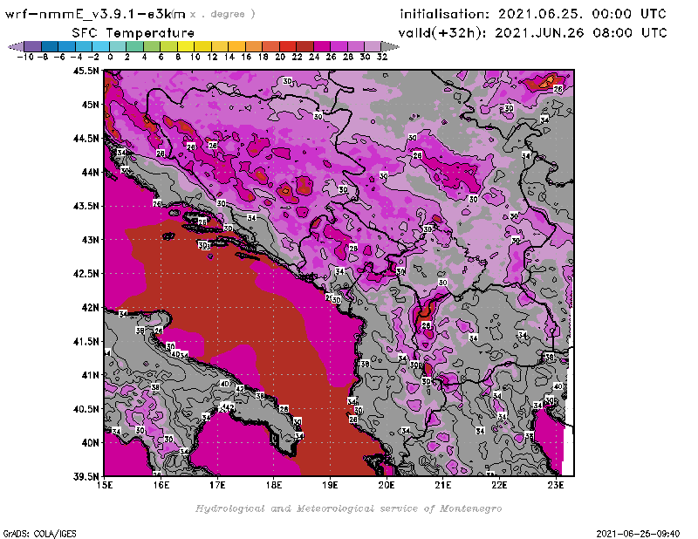Select the cyan -2 to 0 legend swatch
Image resolution: width=698 pixels, height=539 pixels.
coord(100,46)
